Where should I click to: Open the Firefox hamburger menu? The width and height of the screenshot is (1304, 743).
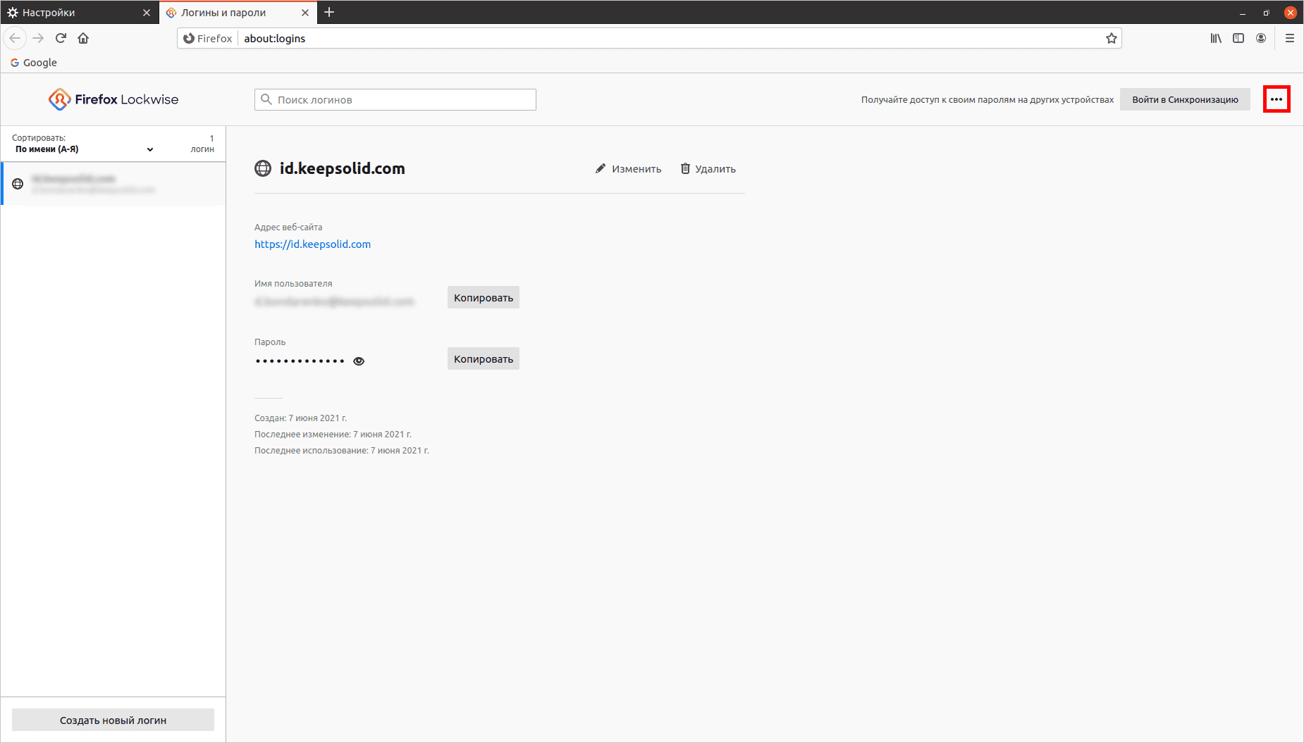(1289, 39)
